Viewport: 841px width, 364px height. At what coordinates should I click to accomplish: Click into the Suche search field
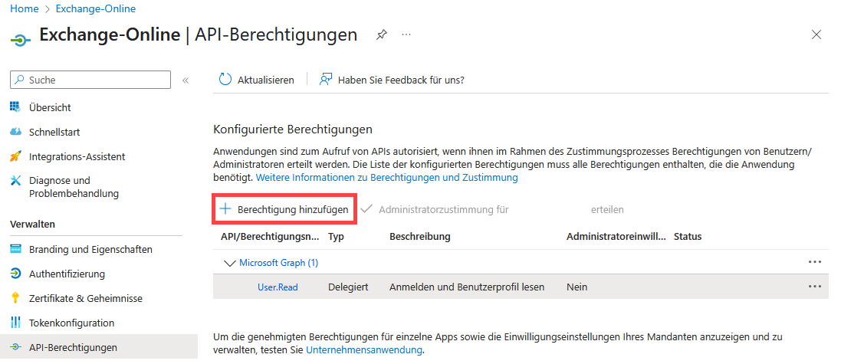(96, 80)
